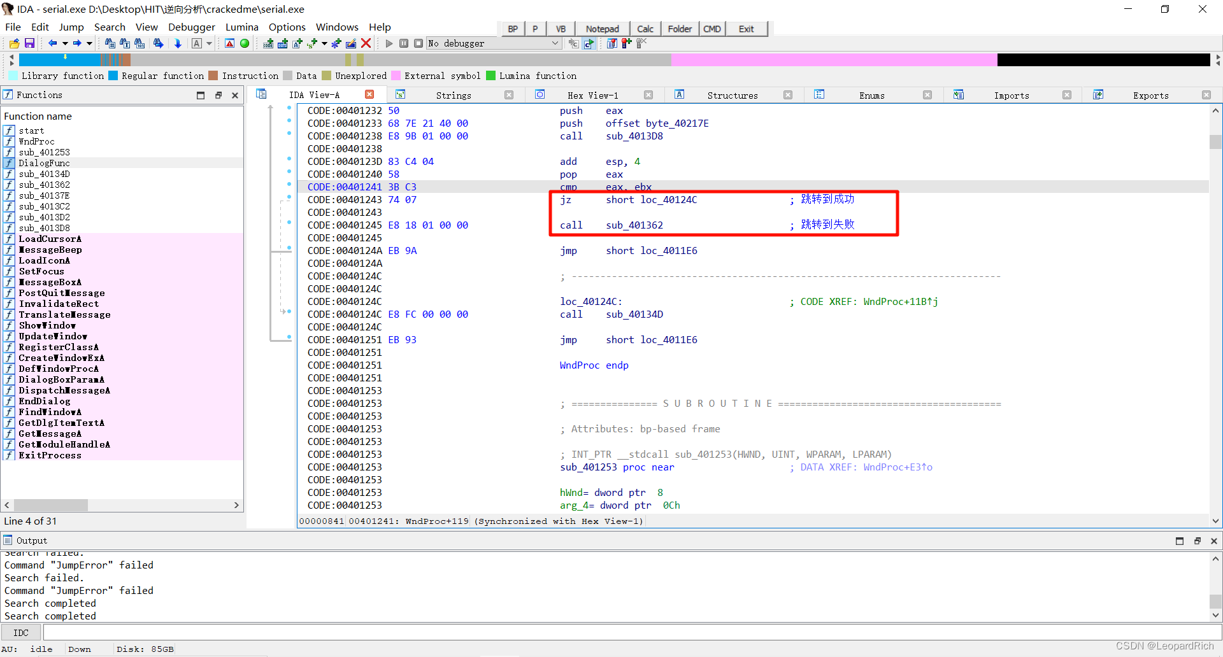The image size is (1223, 657).
Task: Switch to the Structures tab
Action: [733, 95]
